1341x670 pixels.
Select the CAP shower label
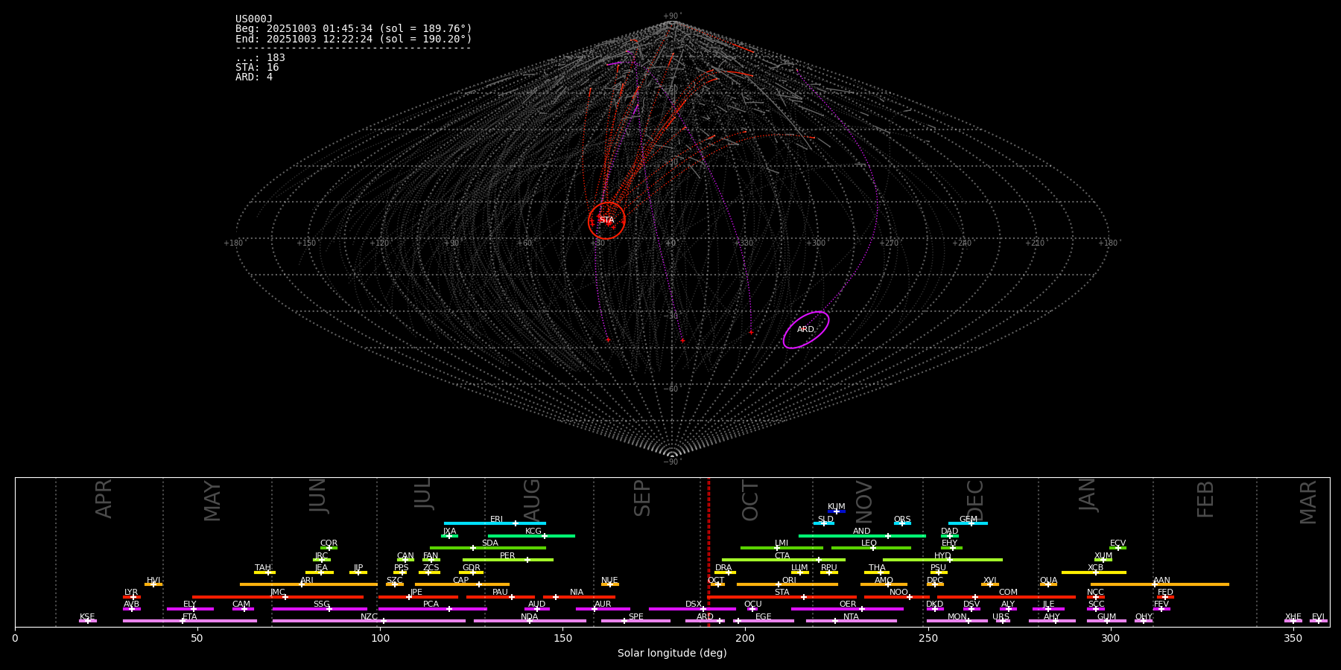461,581
